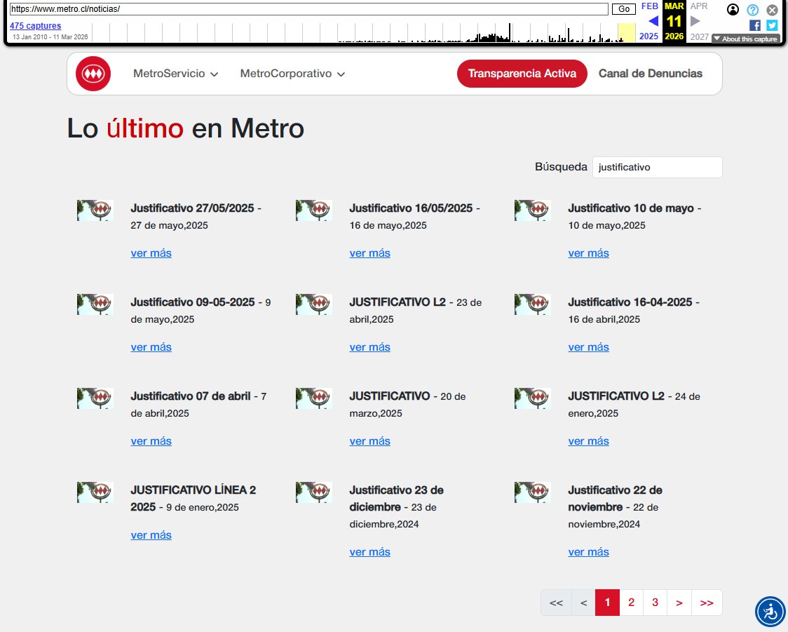Open thumbnail for JUSTIFICATIVO L2 23 de abril
The height and width of the screenshot is (632, 788).
[x=313, y=304]
